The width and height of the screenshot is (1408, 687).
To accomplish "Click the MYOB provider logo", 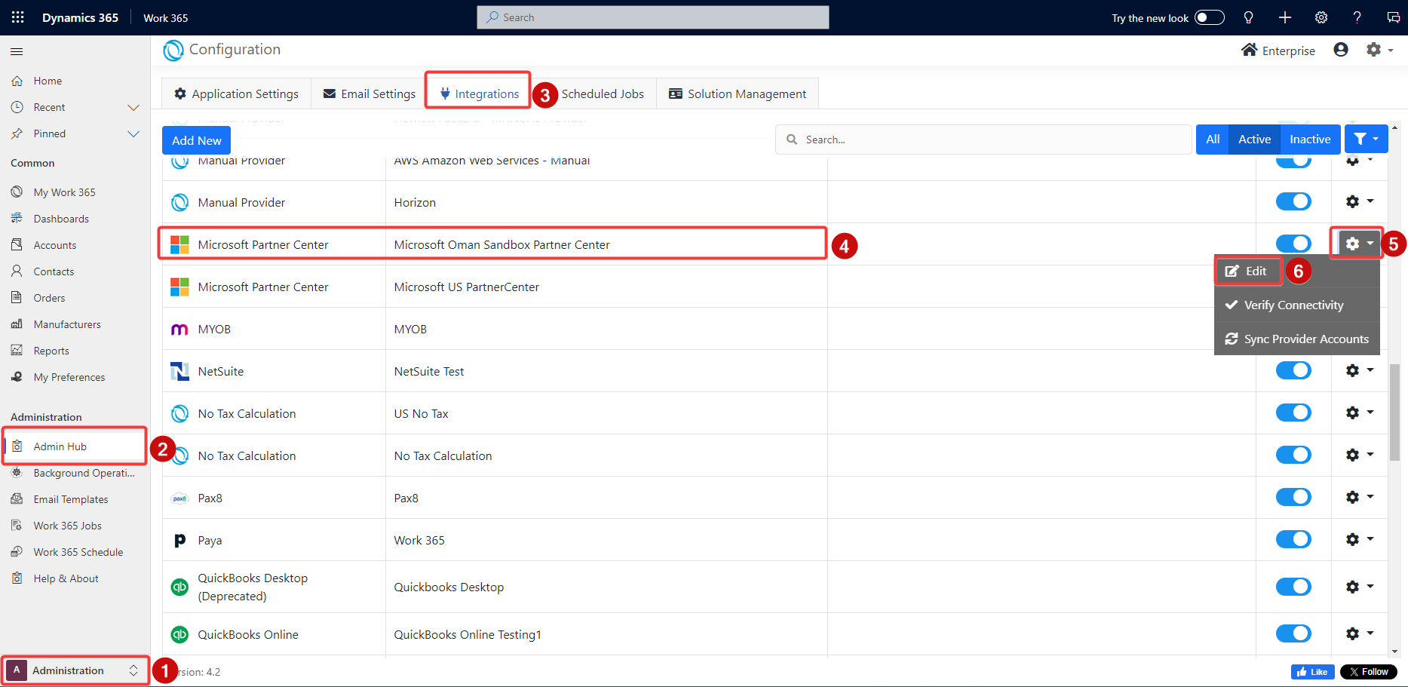I will tap(179, 330).
